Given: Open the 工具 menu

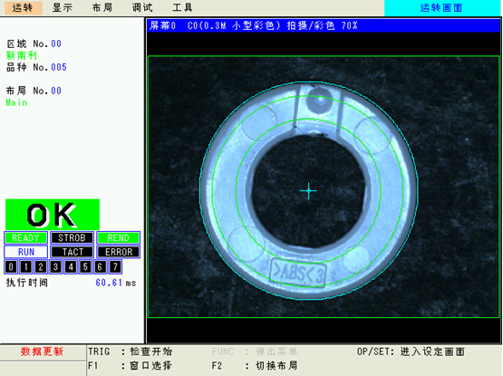Looking at the screenshot, I should click(182, 7).
